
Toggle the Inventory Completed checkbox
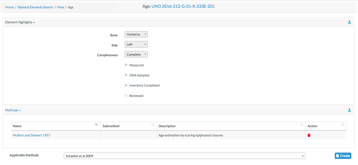coord(126,85)
